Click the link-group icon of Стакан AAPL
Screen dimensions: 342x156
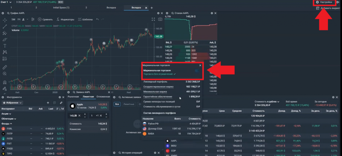click(167, 13)
